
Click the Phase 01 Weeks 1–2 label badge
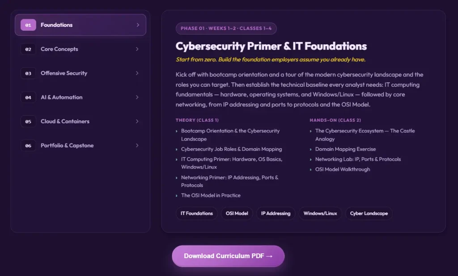226,28
